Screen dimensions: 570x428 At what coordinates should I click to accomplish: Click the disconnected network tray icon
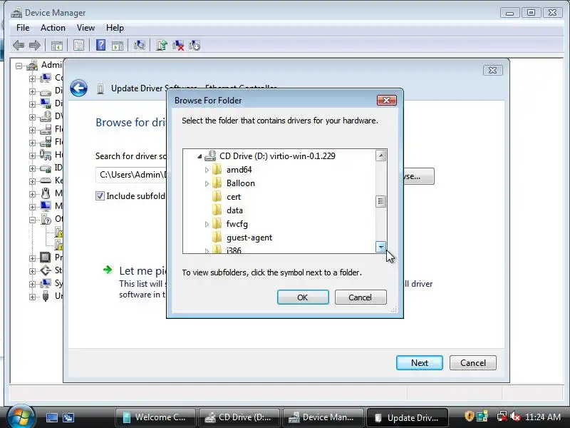[x=502, y=417]
